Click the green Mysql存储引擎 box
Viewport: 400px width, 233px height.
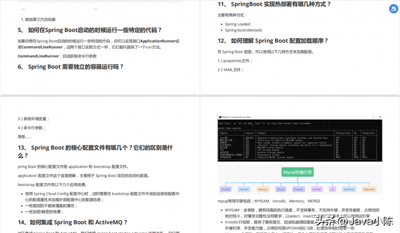click(x=297, y=172)
